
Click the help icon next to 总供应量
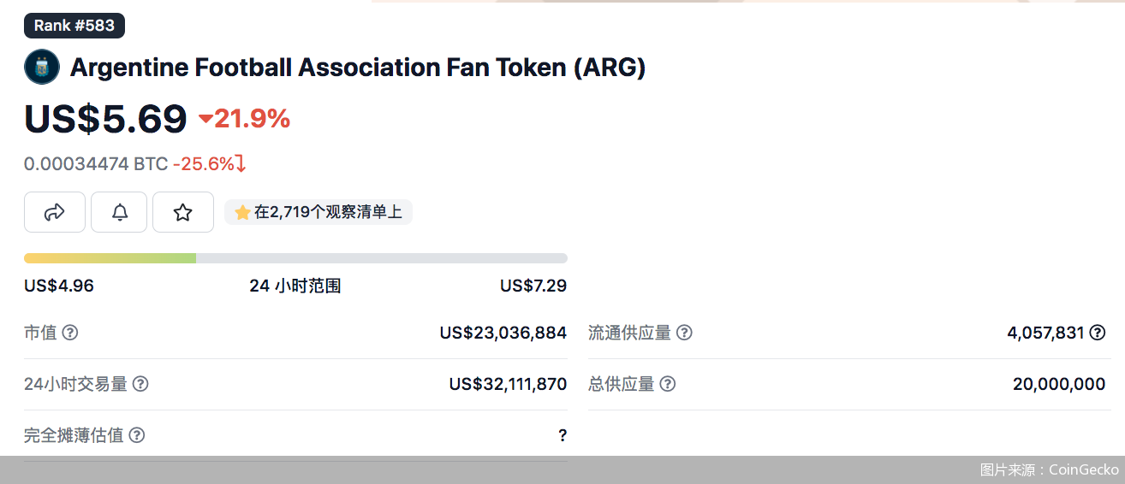pyautogui.click(x=667, y=384)
